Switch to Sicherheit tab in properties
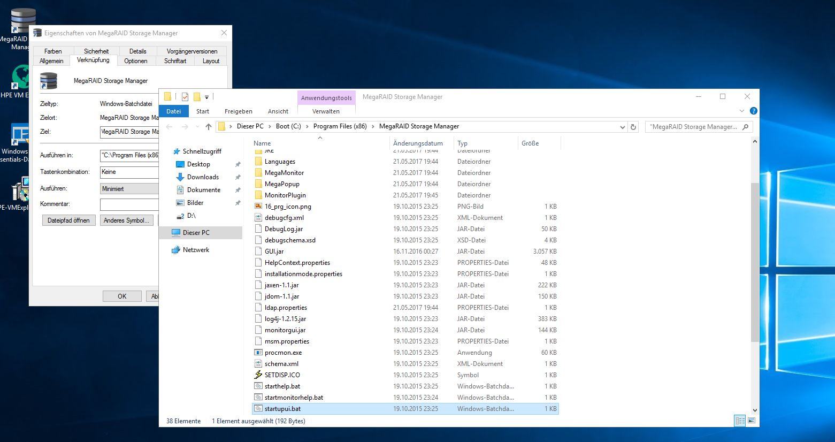This screenshot has width=835, height=442. tap(96, 51)
